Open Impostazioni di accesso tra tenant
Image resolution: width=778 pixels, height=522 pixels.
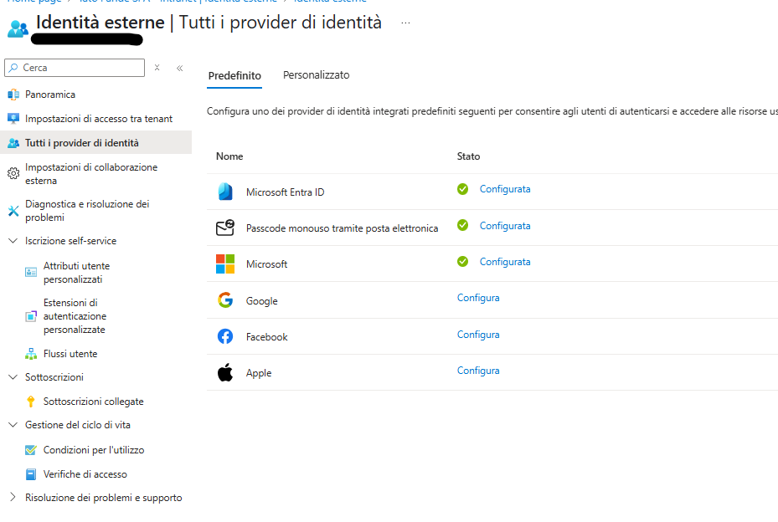coord(99,119)
